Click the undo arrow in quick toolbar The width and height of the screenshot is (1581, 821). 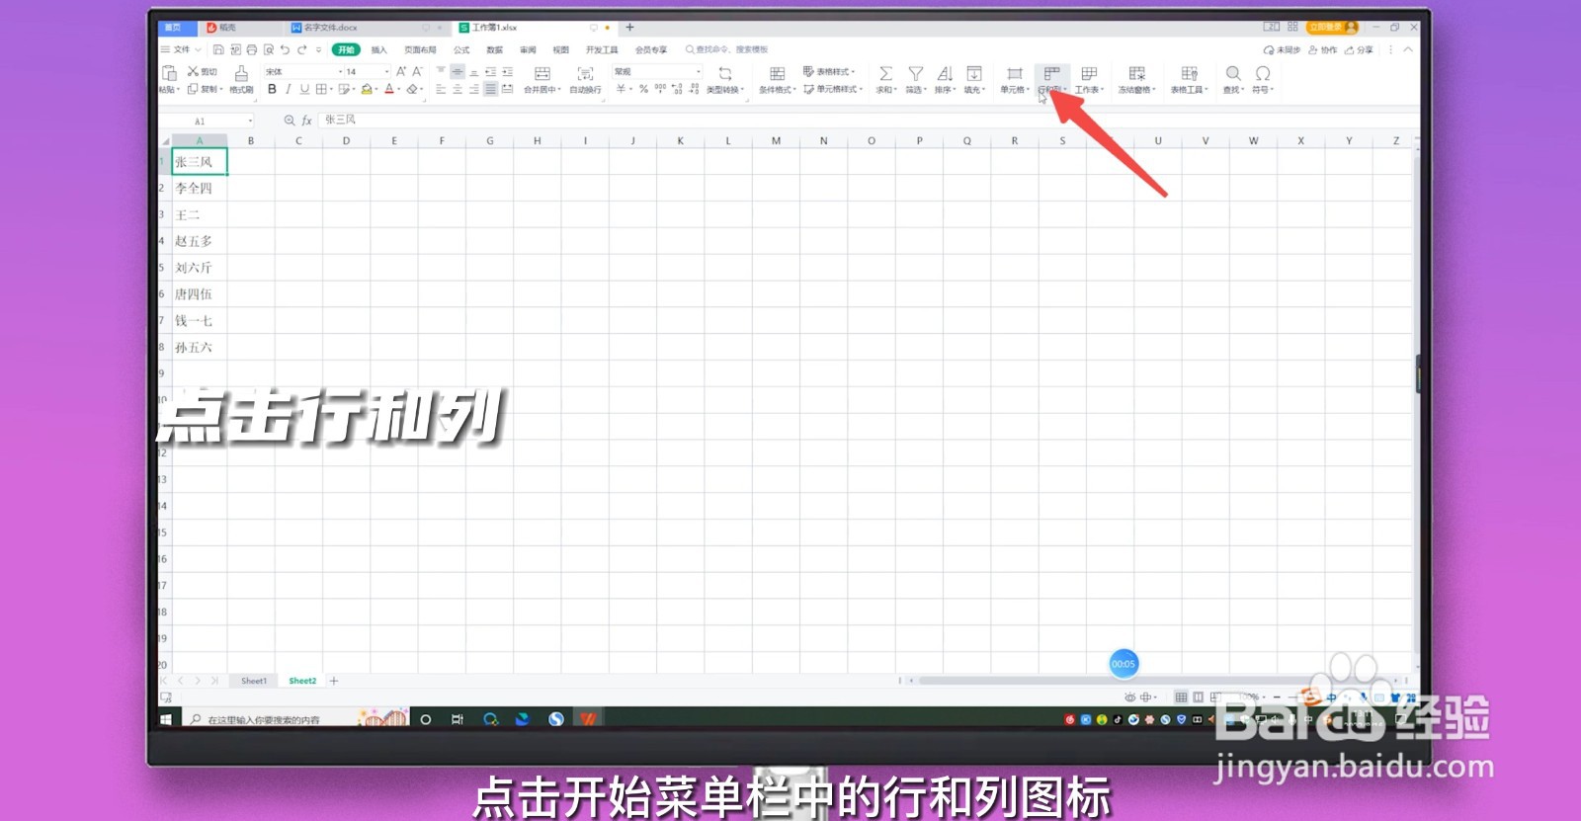tap(285, 49)
